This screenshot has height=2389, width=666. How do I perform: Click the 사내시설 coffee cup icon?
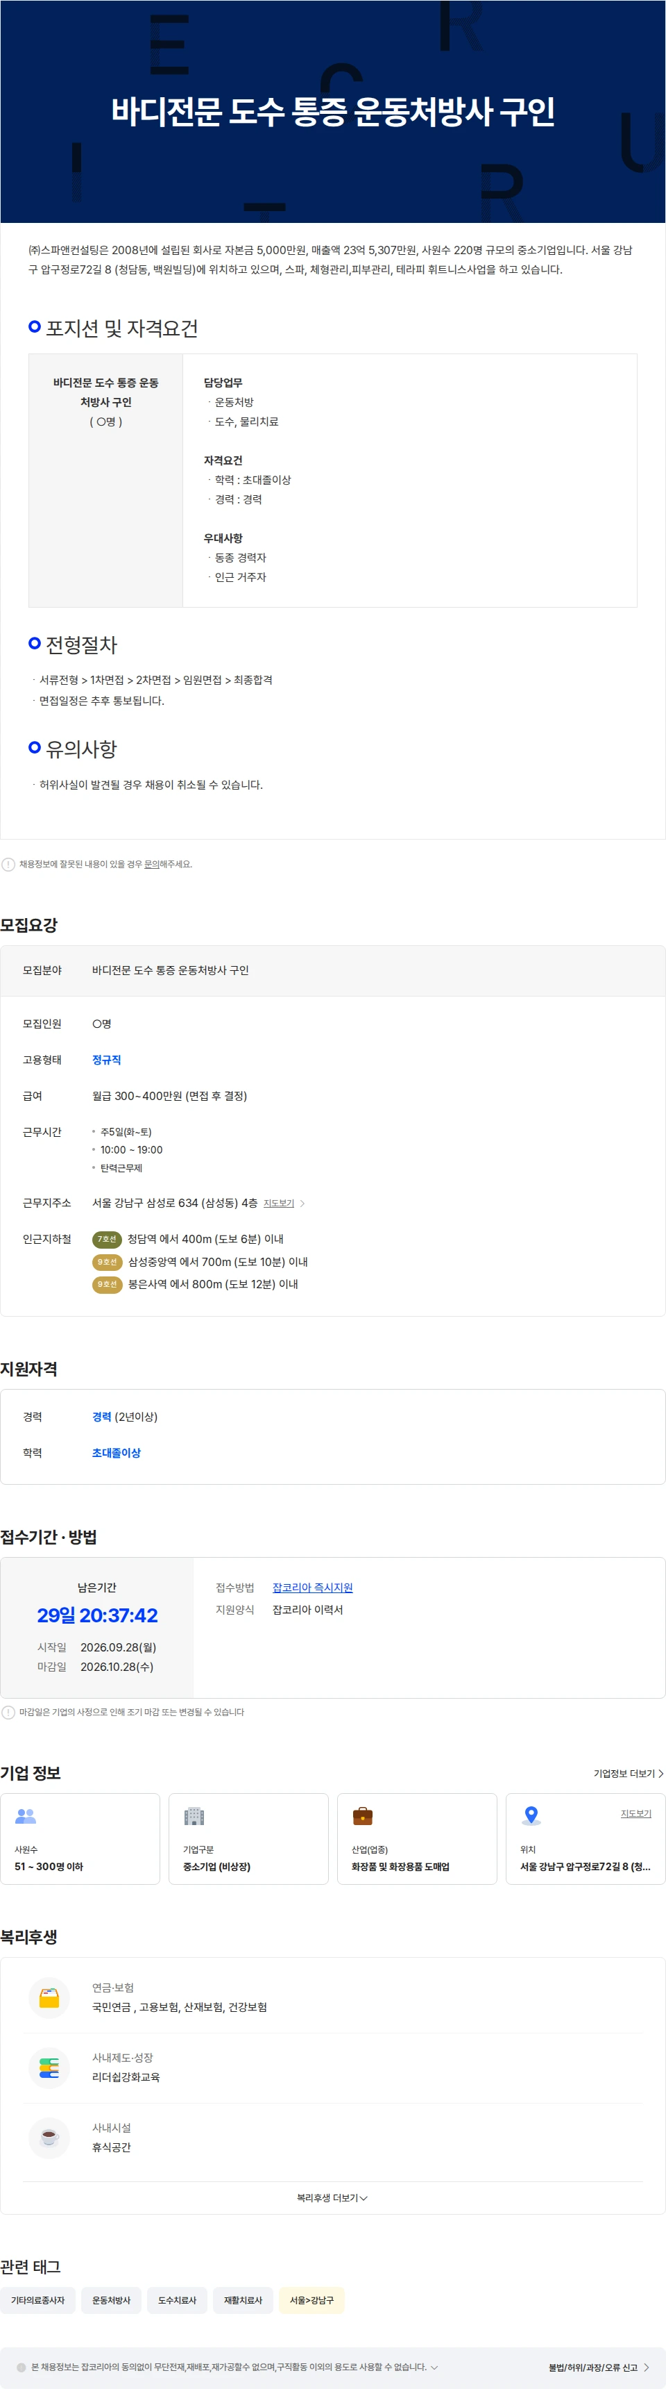pyautogui.click(x=49, y=2138)
